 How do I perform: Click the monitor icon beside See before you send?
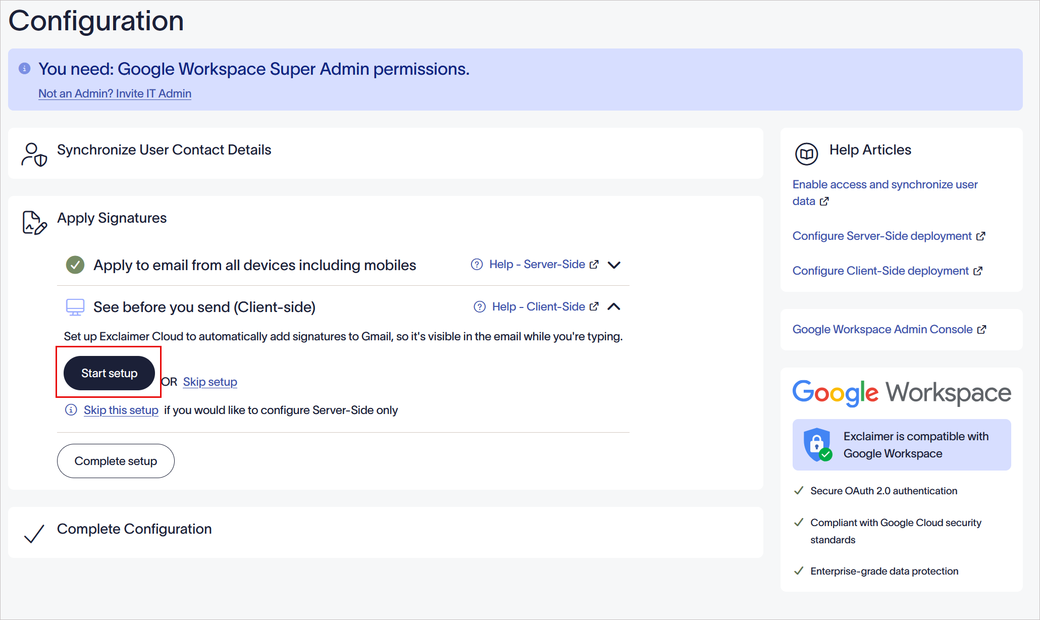tap(75, 307)
